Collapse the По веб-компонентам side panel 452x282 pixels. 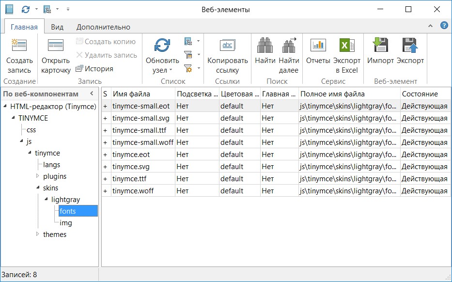pyautogui.click(x=92, y=94)
